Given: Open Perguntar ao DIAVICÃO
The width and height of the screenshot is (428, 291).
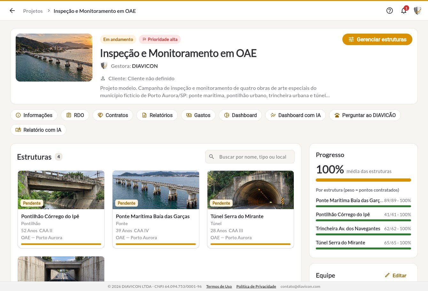Looking at the screenshot, I should pyautogui.click(x=365, y=115).
